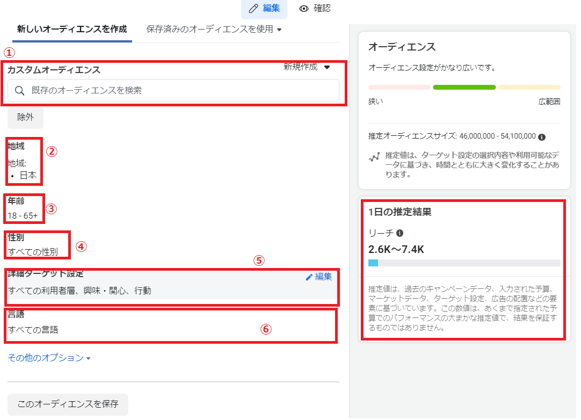Click the blue reach estimate bar
Image resolution: width=581 pixels, height=420 pixels.
pos(373,263)
